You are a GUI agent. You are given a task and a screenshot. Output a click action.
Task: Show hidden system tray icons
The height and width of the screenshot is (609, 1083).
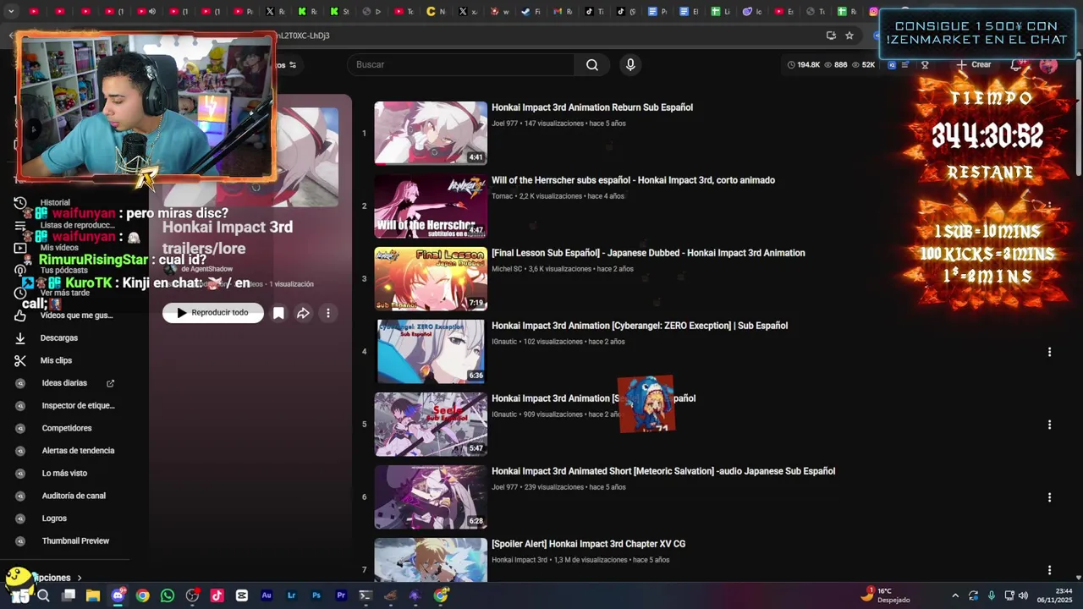pyautogui.click(x=955, y=595)
